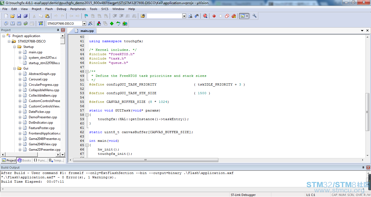Select system_stm32f7xx.c in project tree
Image resolution: width=371 pixels, height=197 pixels.
click(43, 58)
